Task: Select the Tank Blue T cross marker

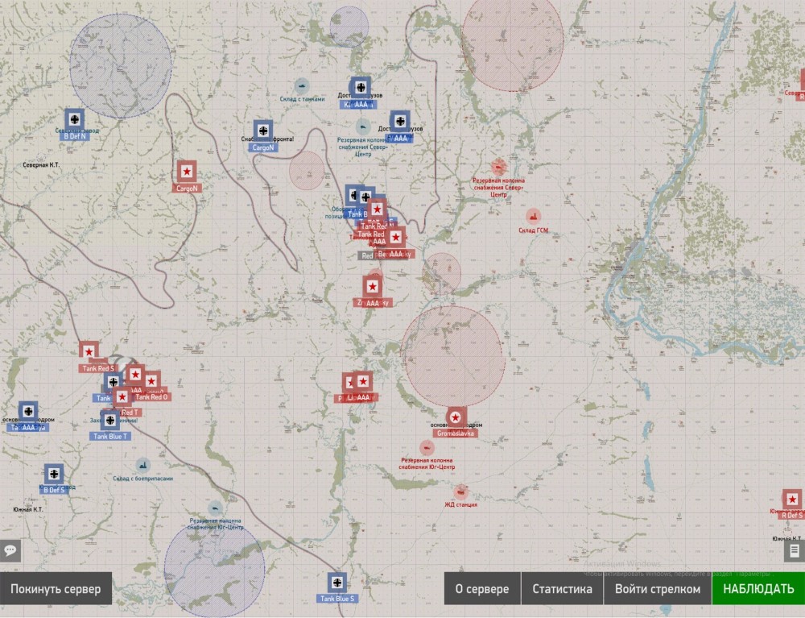Action: (109, 421)
